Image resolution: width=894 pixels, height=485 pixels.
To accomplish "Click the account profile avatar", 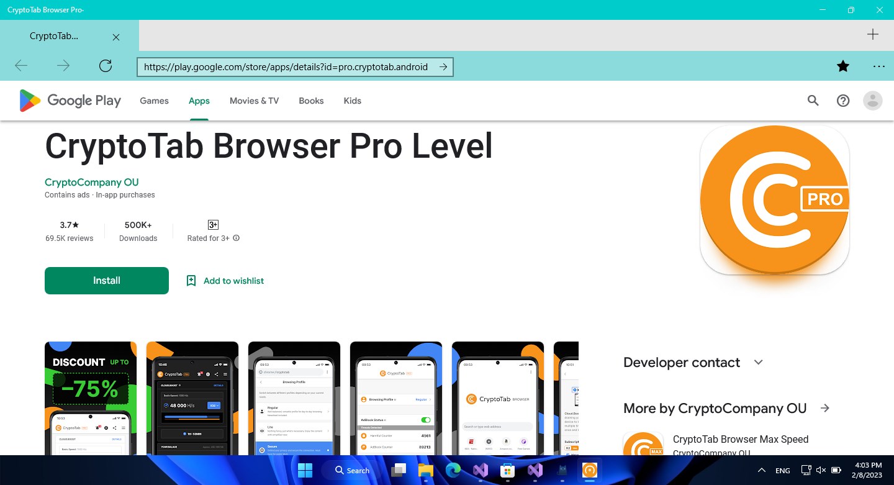I will click(873, 101).
